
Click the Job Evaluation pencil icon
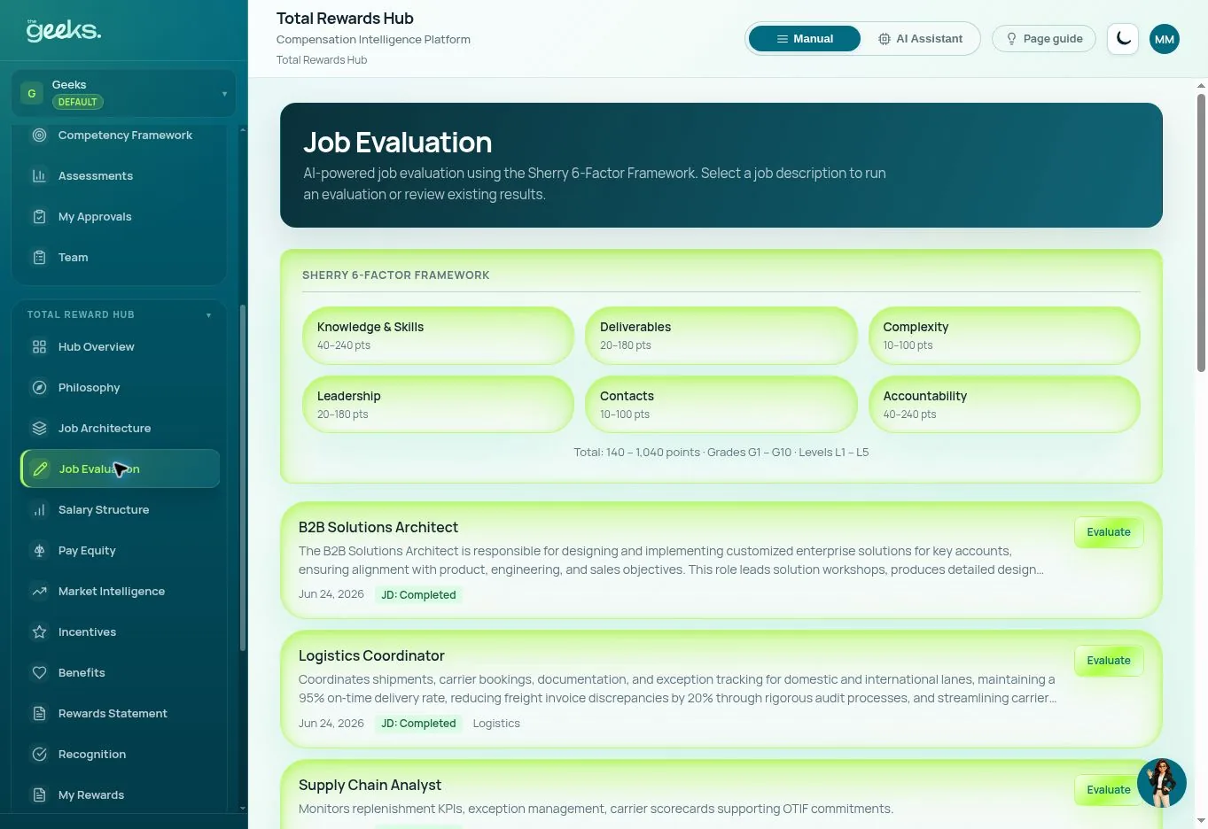pyautogui.click(x=40, y=469)
